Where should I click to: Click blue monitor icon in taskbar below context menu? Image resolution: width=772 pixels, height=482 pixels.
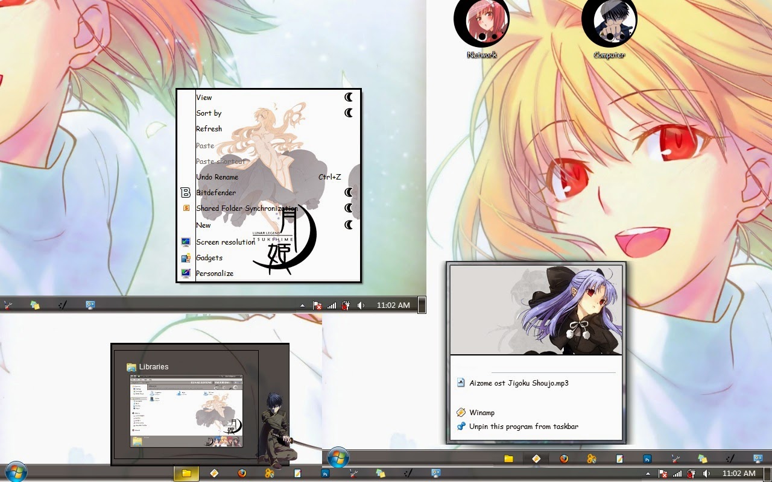tap(90, 305)
